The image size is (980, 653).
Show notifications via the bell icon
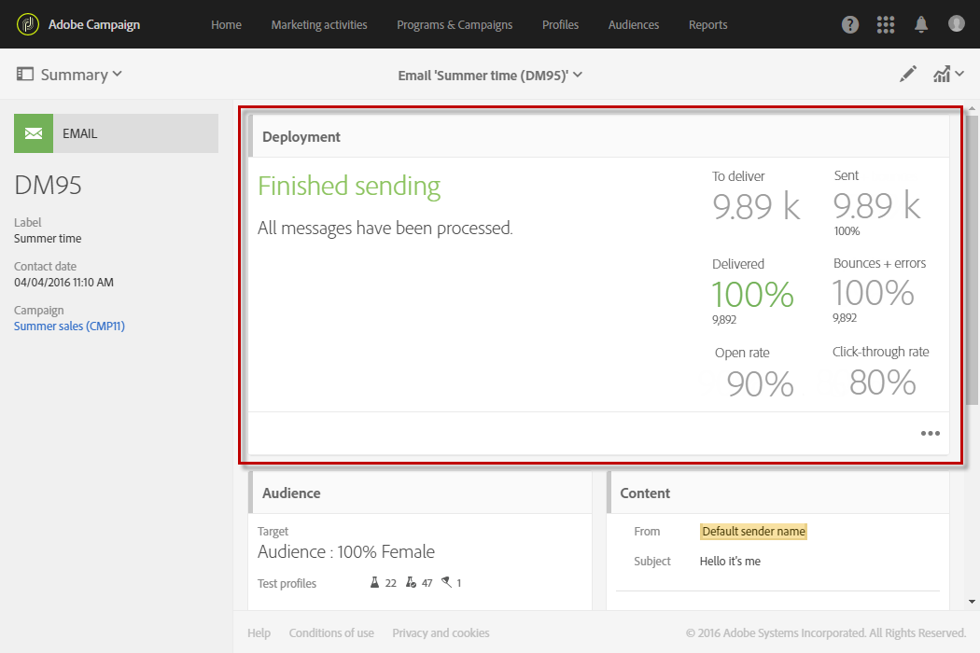tap(921, 24)
